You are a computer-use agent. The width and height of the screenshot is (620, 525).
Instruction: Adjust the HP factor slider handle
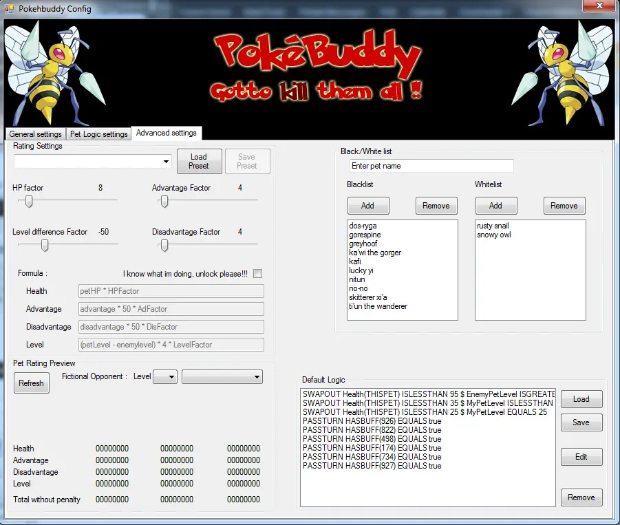click(x=29, y=202)
